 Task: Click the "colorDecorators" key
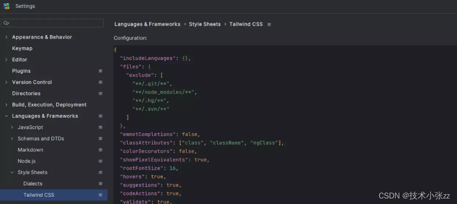(x=147, y=151)
